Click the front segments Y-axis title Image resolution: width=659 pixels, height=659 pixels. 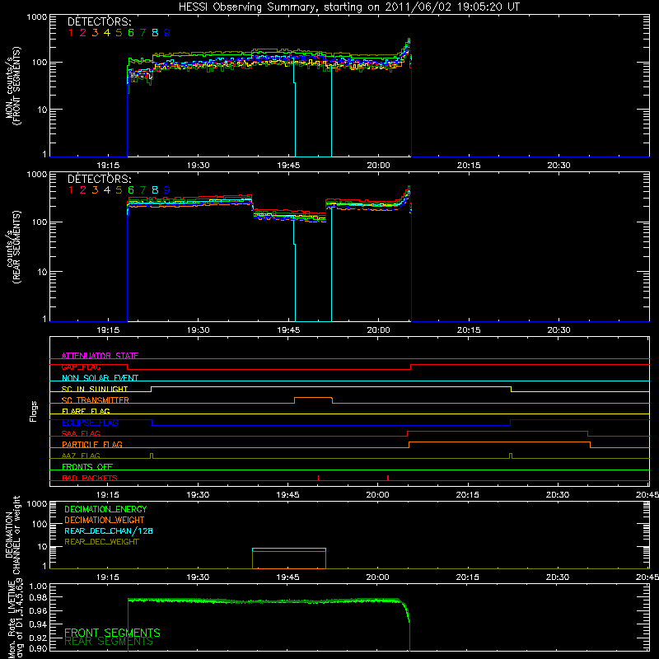coord(13,86)
